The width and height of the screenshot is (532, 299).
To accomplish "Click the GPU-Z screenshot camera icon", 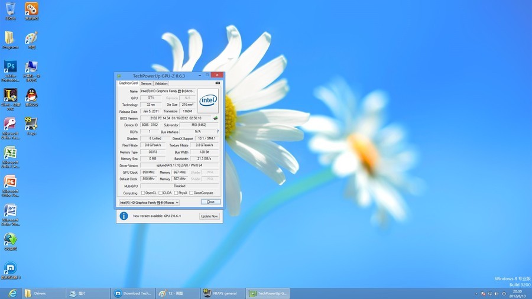I will pos(218,83).
